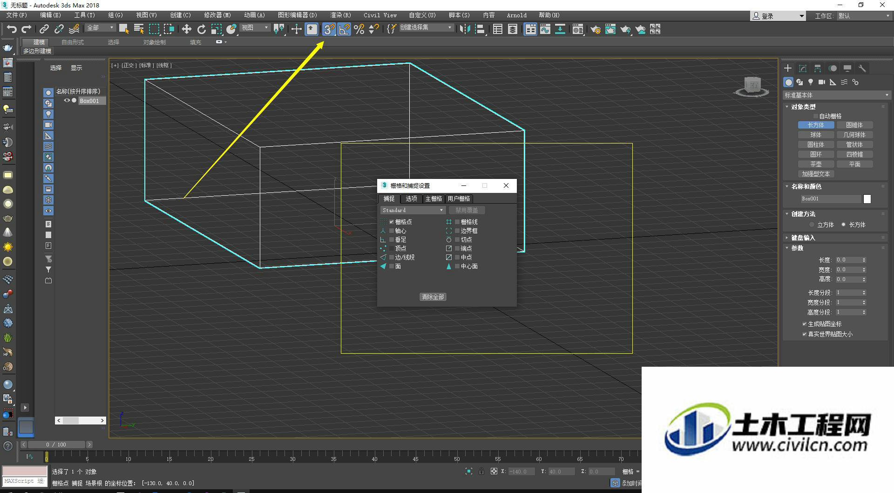The width and height of the screenshot is (894, 493).
Task: Enable the 中点 midpoint snap checkbox
Action: [457, 257]
